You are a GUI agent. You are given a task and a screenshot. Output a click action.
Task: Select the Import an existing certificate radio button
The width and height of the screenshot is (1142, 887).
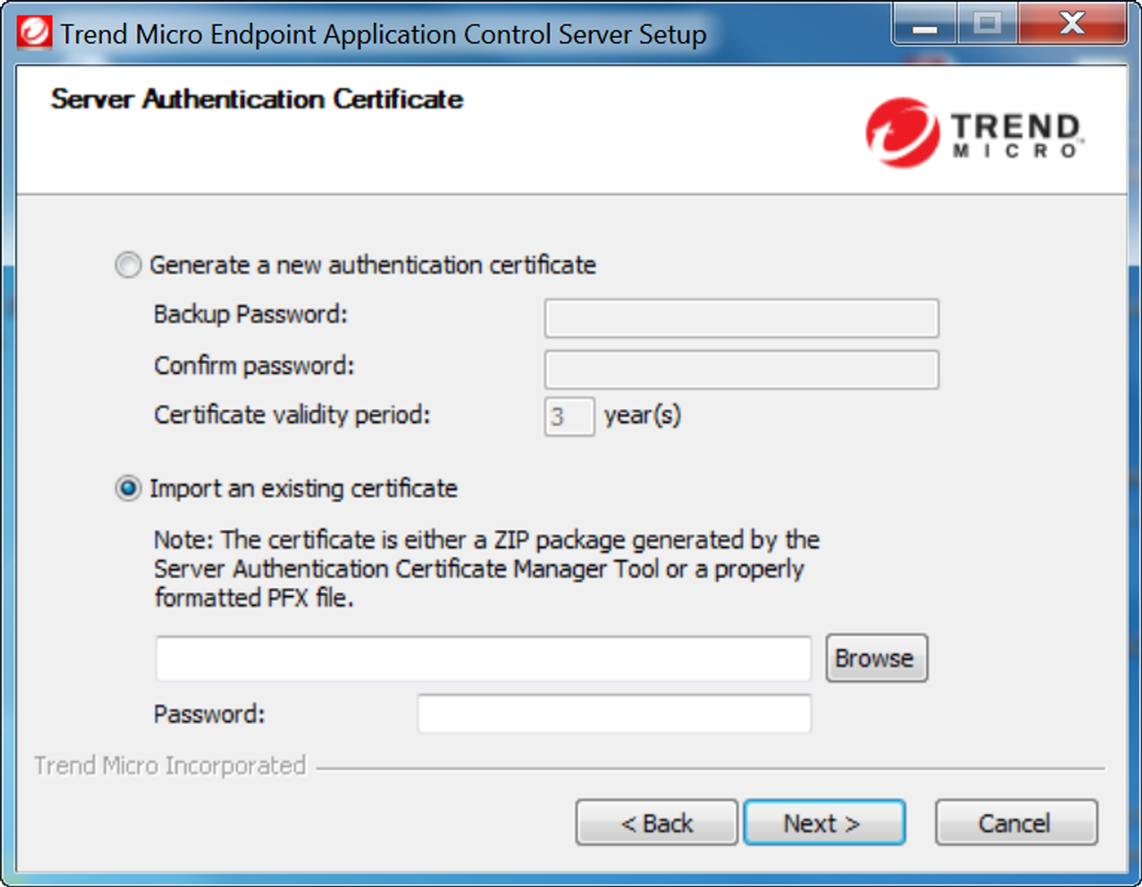(x=128, y=489)
